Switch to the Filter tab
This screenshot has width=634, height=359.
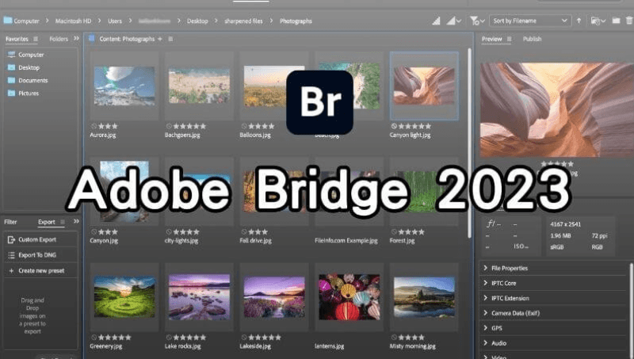10,222
